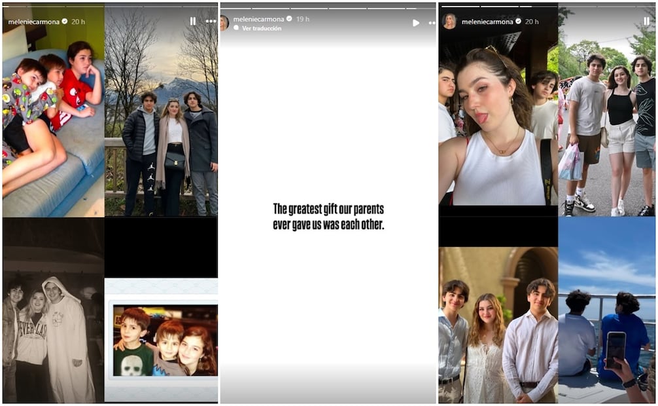Pause the left story with mountain photo

coord(192,21)
